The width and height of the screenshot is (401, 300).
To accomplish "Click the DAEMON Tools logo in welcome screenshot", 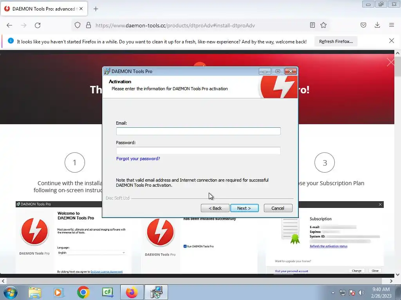I will tap(34, 232).
